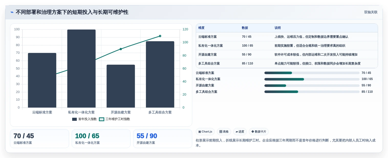Click the 55 / 90 table cell
The height and width of the screenshot is (158, 388).
pyautogui.click(x=246, y=55)
